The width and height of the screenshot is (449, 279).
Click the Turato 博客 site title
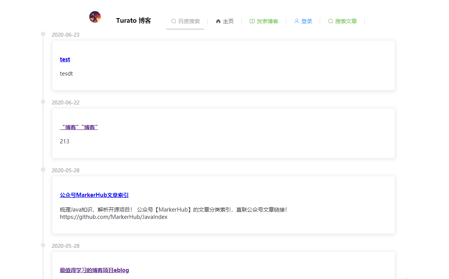pyautogui.click(x=134, y=21)
